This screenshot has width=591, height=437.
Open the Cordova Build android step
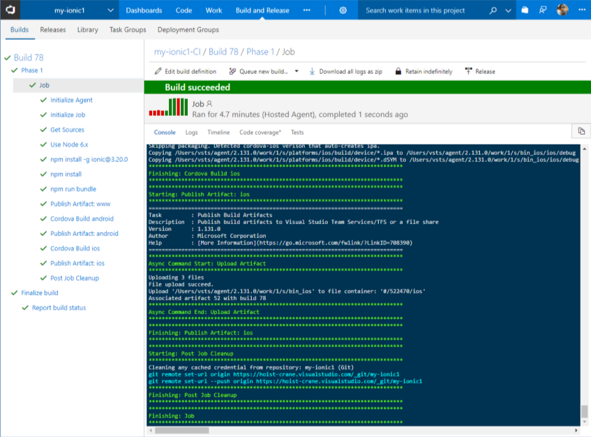82,218
